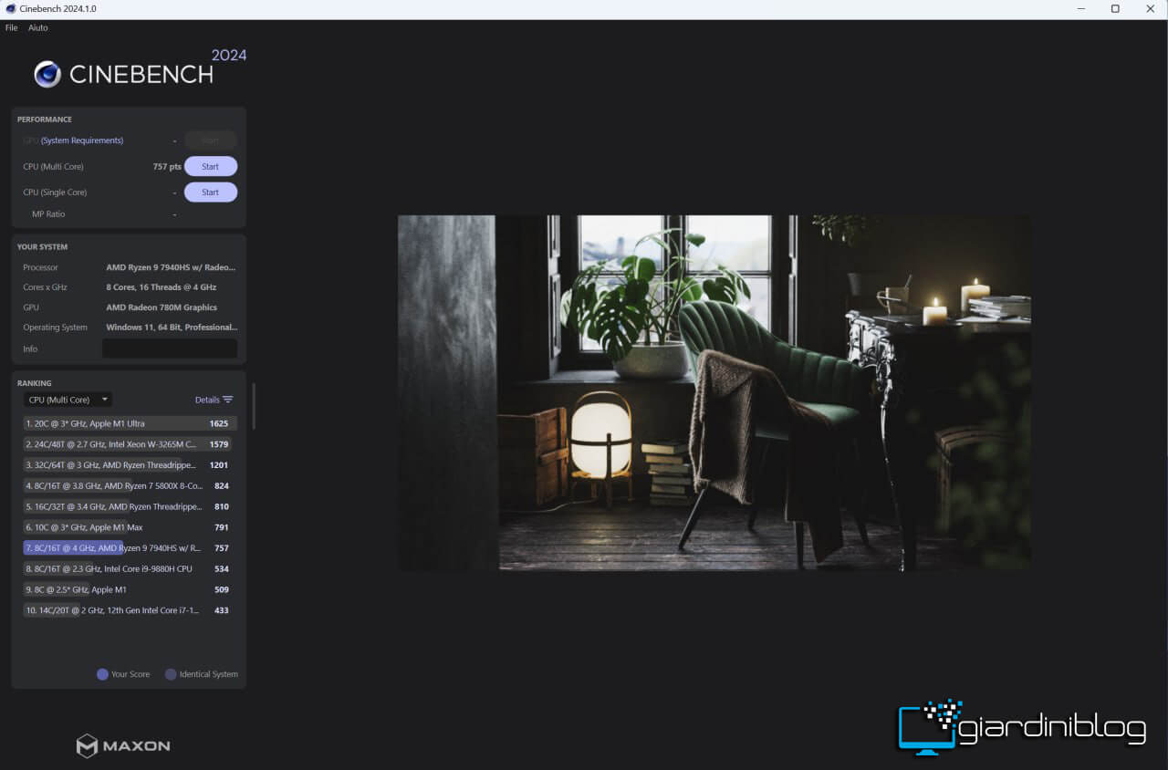This screenshot has height=770, width=1168.
Task: Toggle ranking Details view
Action: tap(214, 400)
